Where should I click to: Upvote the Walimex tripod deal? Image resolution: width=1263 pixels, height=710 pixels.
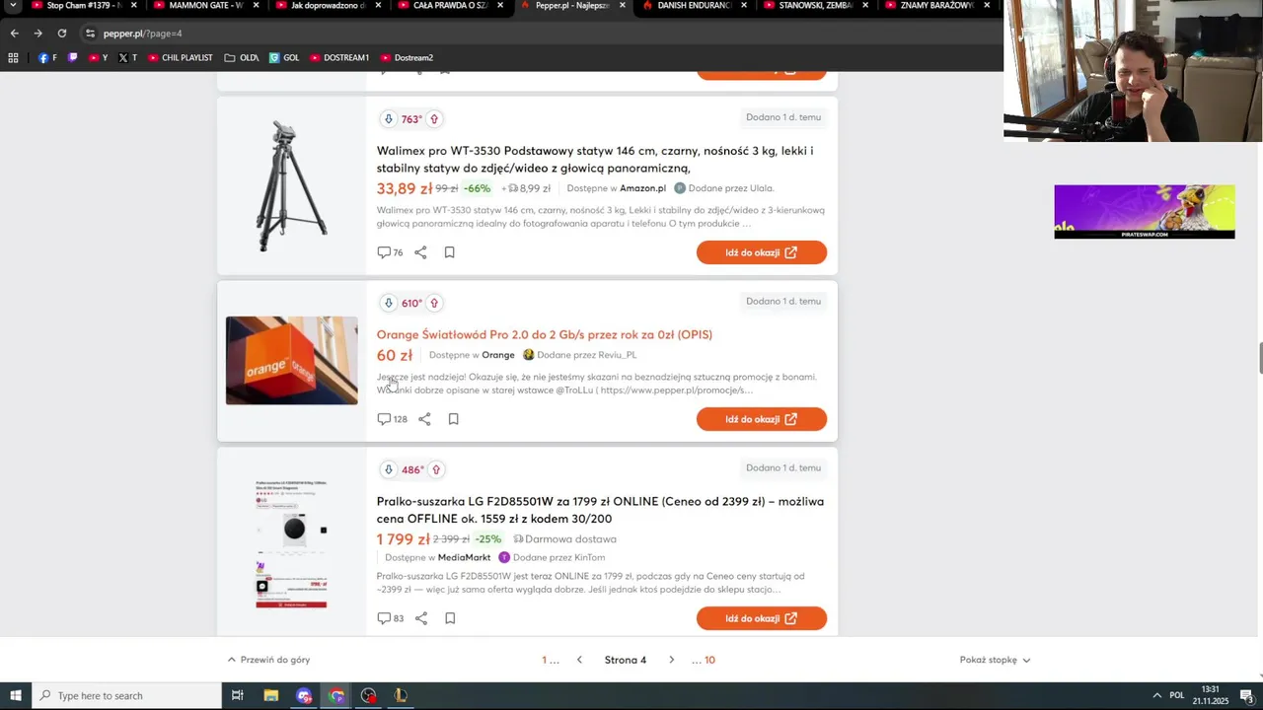(x=433, y=119)
